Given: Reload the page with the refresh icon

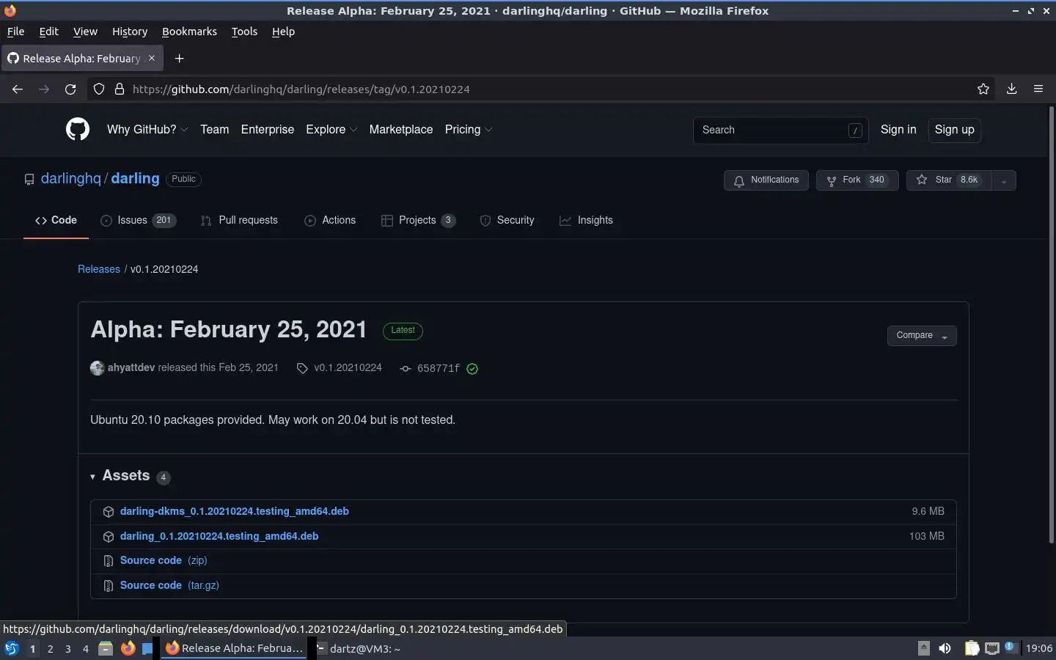Looking at the screenshot, I should click(x=70, y=89).
